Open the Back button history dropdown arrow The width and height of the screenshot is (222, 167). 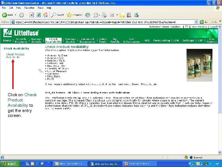tap(15, 15)
